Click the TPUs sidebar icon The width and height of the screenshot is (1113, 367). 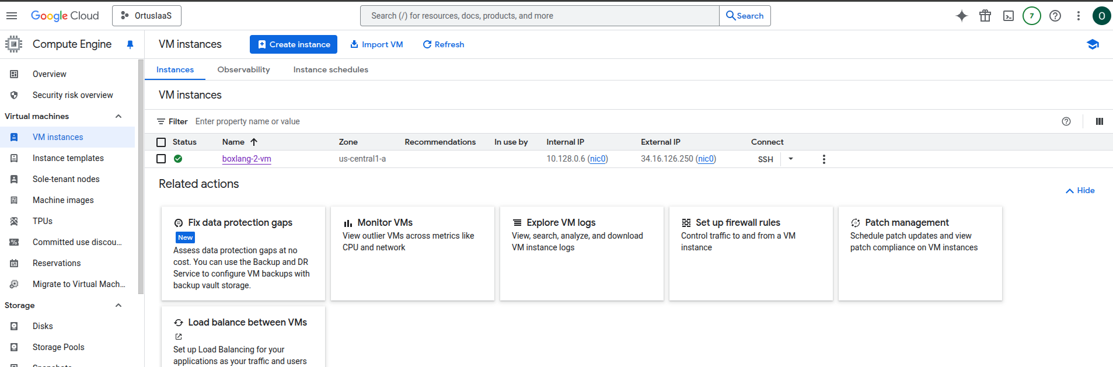tap(14, 221)
